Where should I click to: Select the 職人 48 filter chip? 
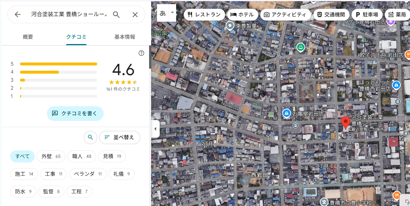tap(82, 156)
